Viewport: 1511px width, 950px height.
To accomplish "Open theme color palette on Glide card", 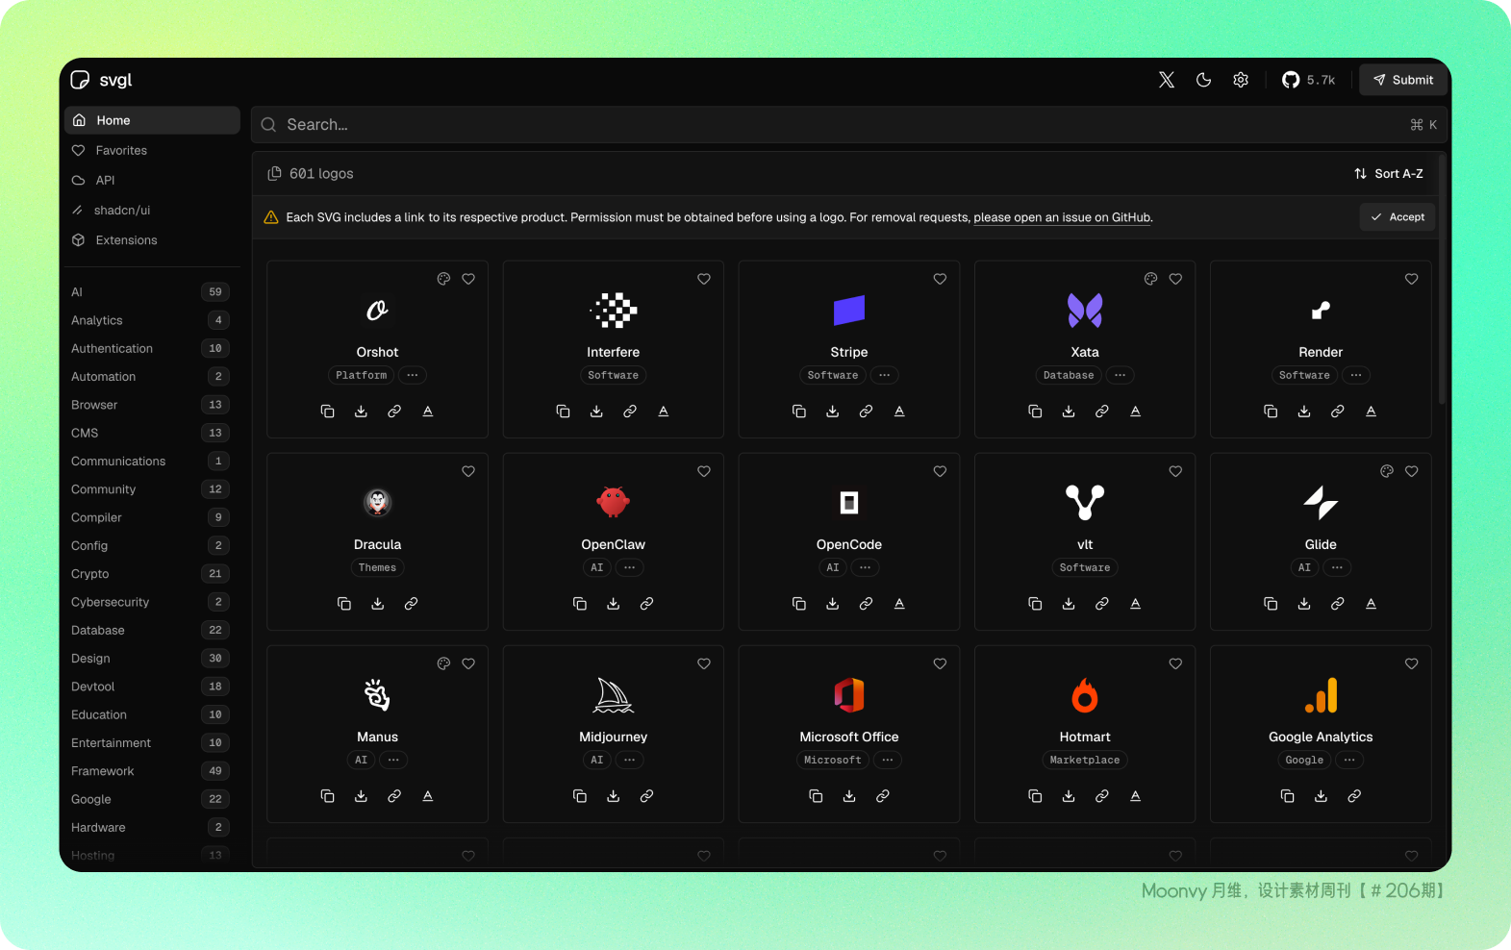I will pyautogui.click(x=1386, y=471).
